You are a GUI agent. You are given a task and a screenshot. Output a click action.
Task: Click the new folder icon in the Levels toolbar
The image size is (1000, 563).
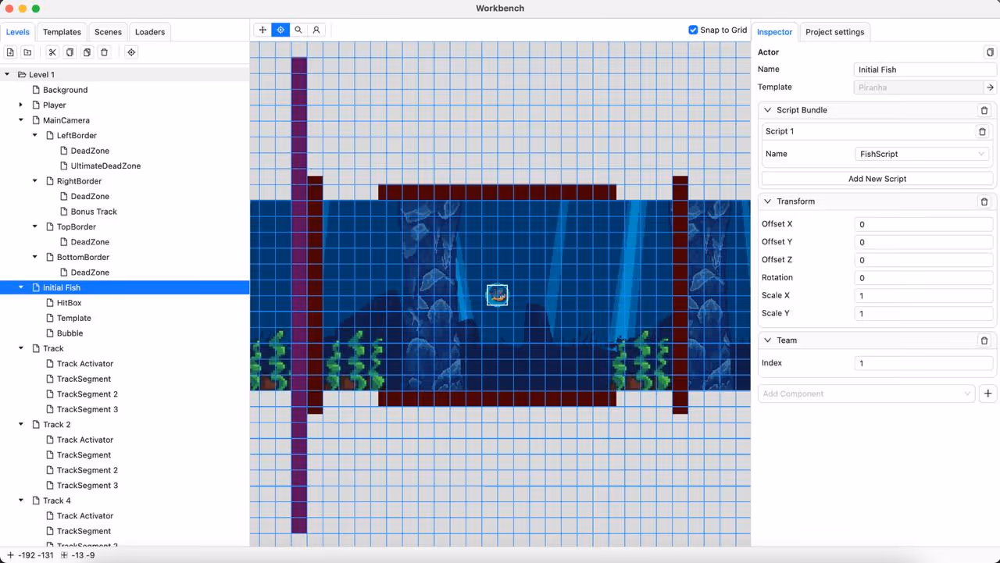27,52
